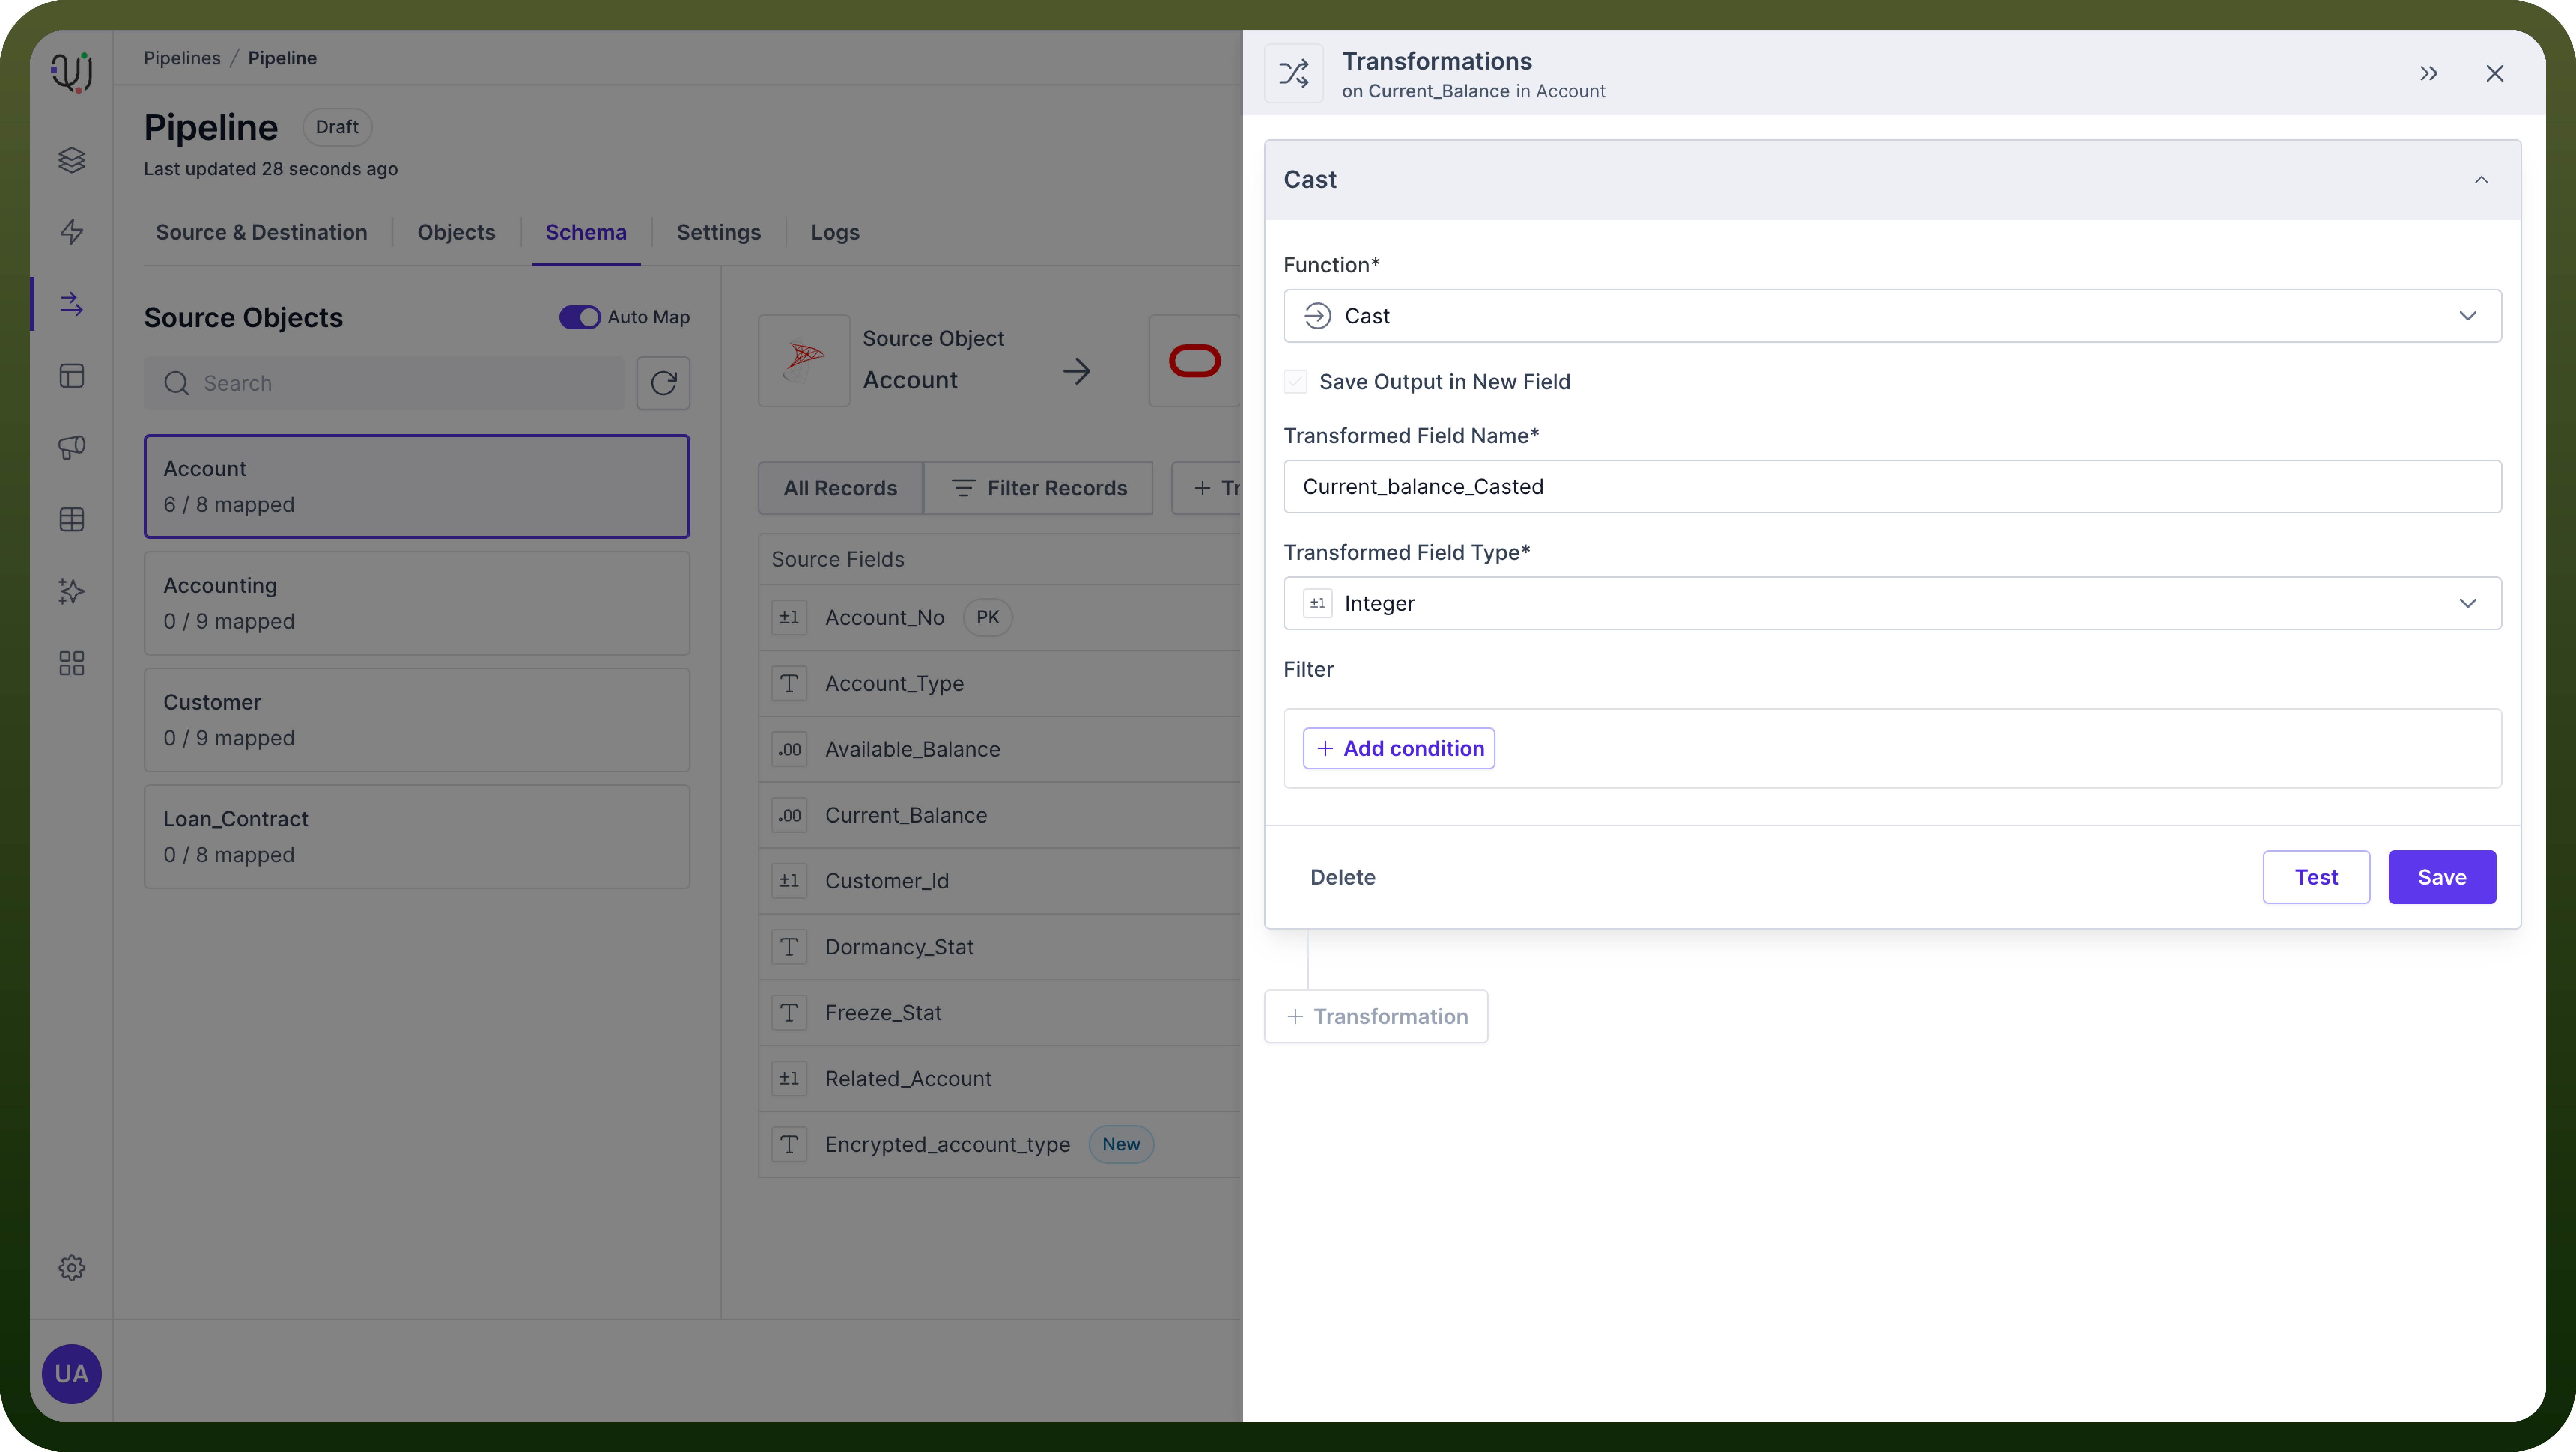Save the Cast transformation
Screen dimensions: 2576x1452
click(x=2442, y=878)
